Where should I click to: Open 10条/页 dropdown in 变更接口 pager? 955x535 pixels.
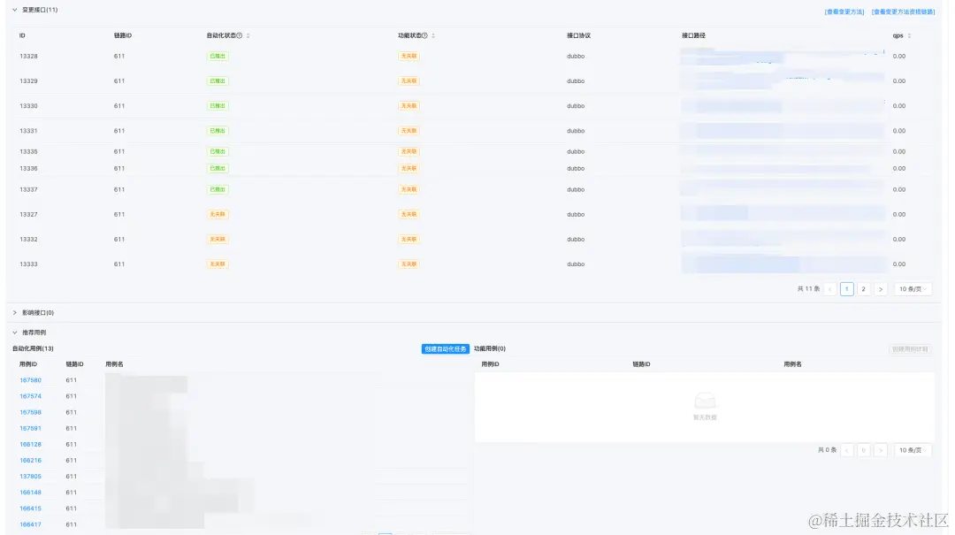pyautogui.click(x=913, y=289)
